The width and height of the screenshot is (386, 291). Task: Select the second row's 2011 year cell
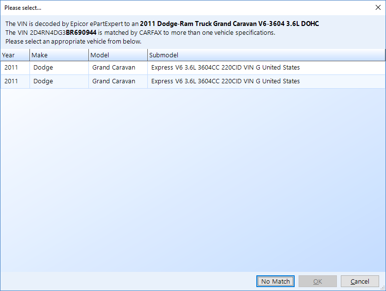point(15,81)
